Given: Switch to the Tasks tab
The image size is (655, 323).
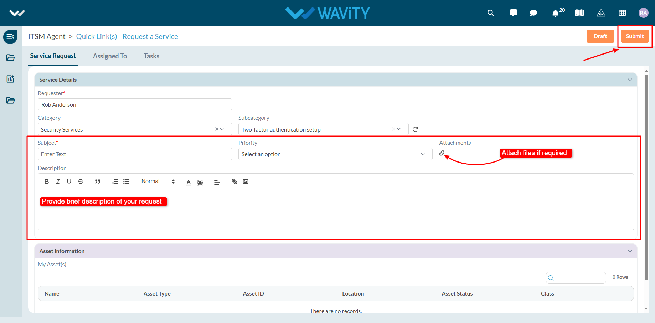Looking at the screenshot, I should tap(151, 56).
